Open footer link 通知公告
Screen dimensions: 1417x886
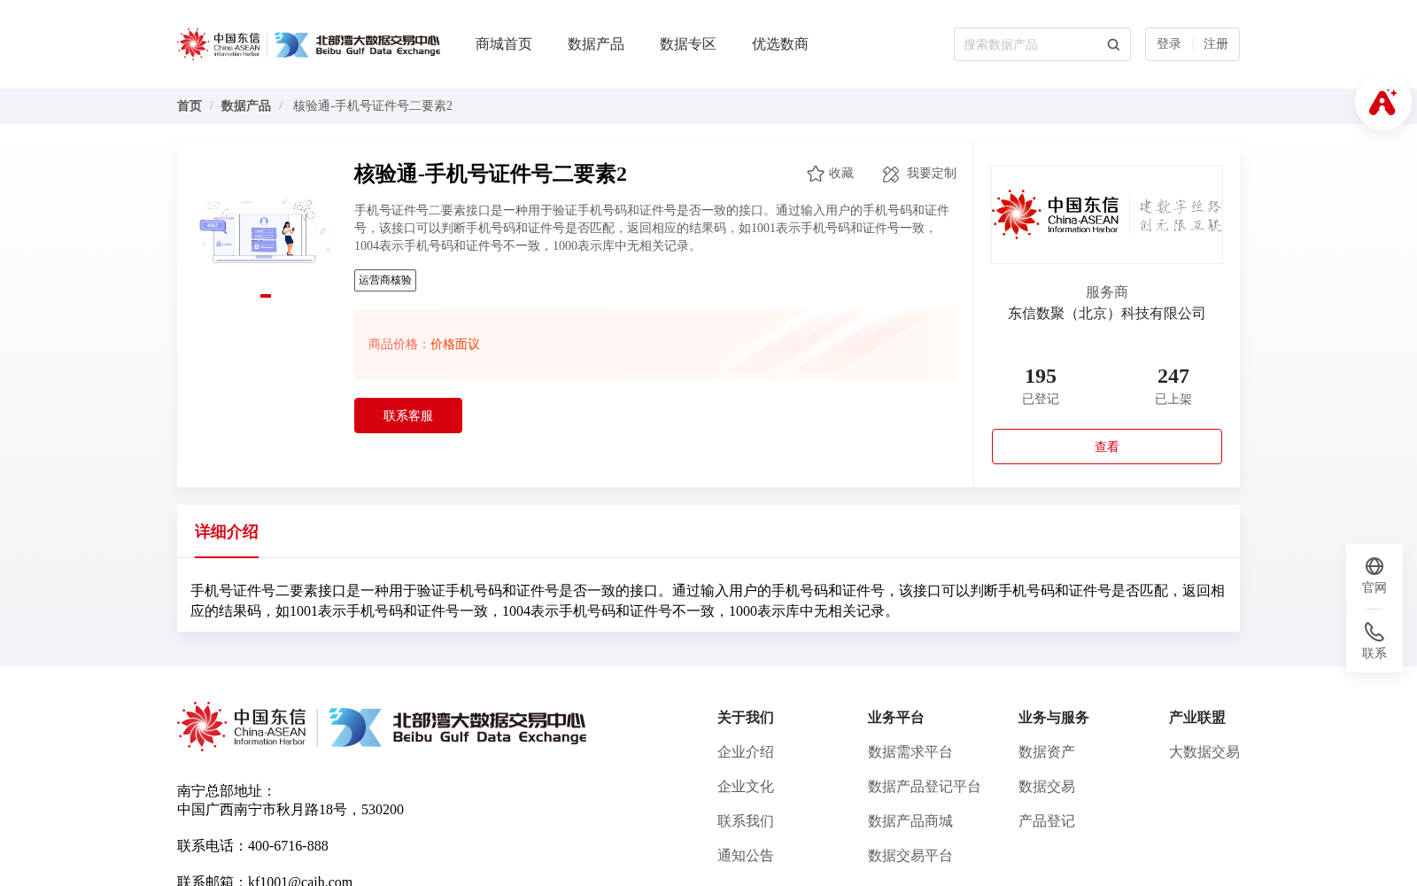tap(746, 856)
